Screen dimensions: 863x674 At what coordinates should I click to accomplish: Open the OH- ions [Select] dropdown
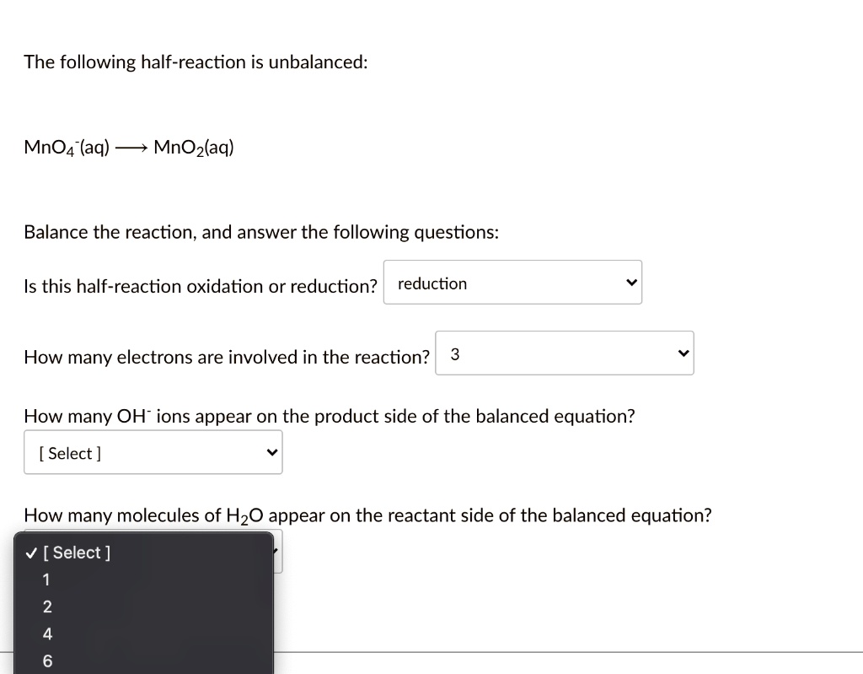coord(153,452)
